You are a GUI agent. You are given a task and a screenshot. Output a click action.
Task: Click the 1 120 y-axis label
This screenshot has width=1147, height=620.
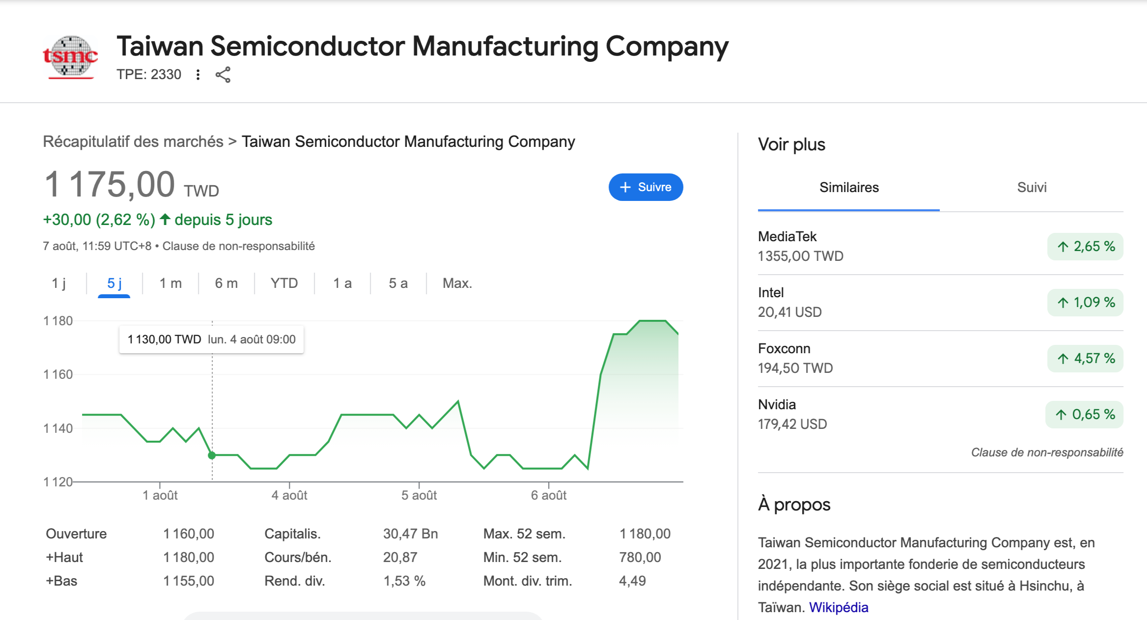coord(58,482)
